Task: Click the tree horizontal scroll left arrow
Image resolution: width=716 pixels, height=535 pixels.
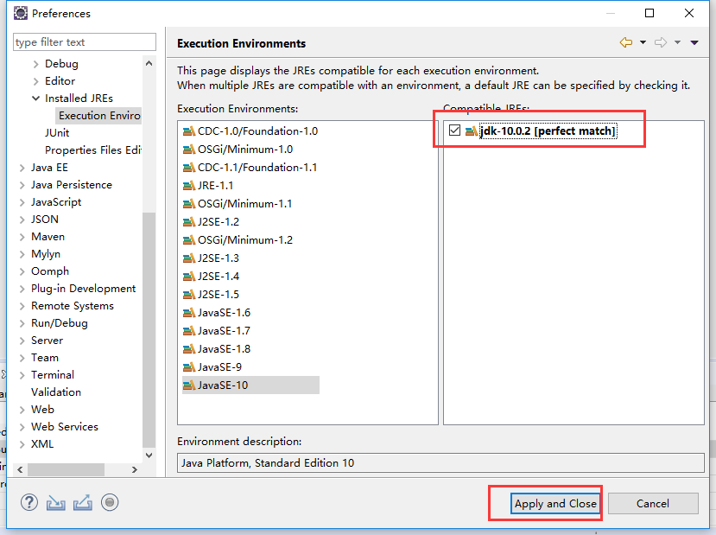Action: click(20, 469)
